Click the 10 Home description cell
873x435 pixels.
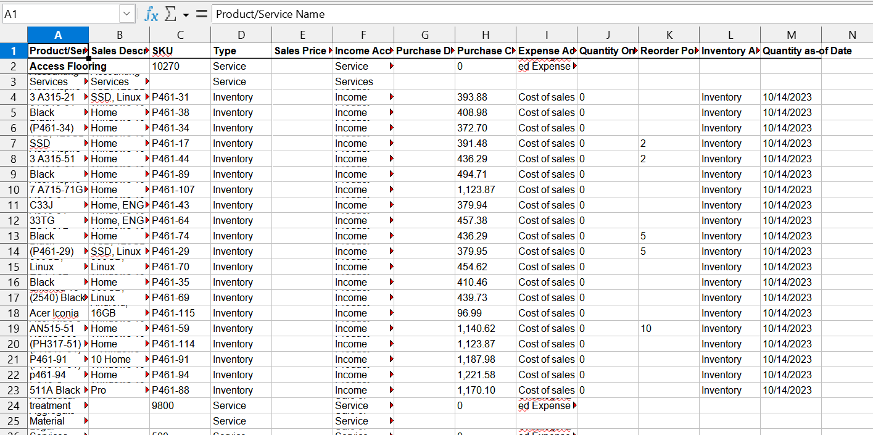pyautogui.click(x=119, y=359)
